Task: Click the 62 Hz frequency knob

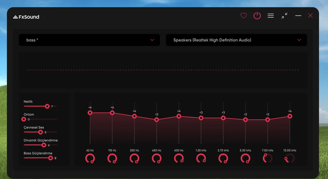Action: coord(90,159)
